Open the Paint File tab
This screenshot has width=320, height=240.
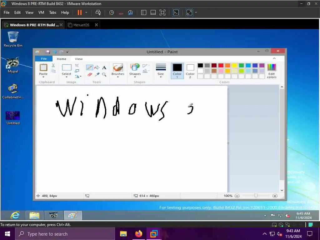(44, 58)
